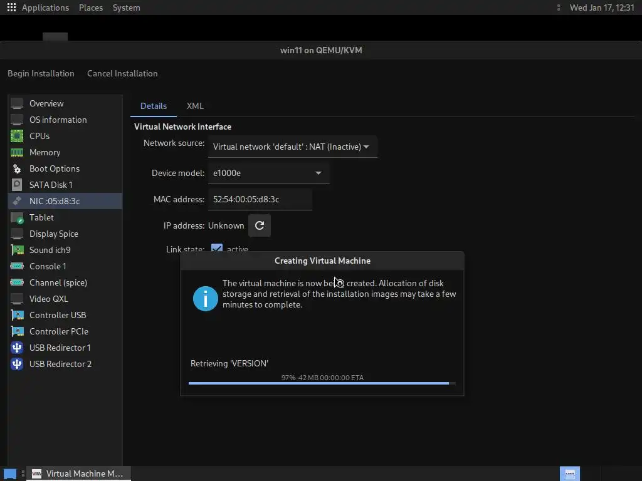Select the Display Spice row label
The height and width of the screenshot is (481, 642).
pos(54,234)
